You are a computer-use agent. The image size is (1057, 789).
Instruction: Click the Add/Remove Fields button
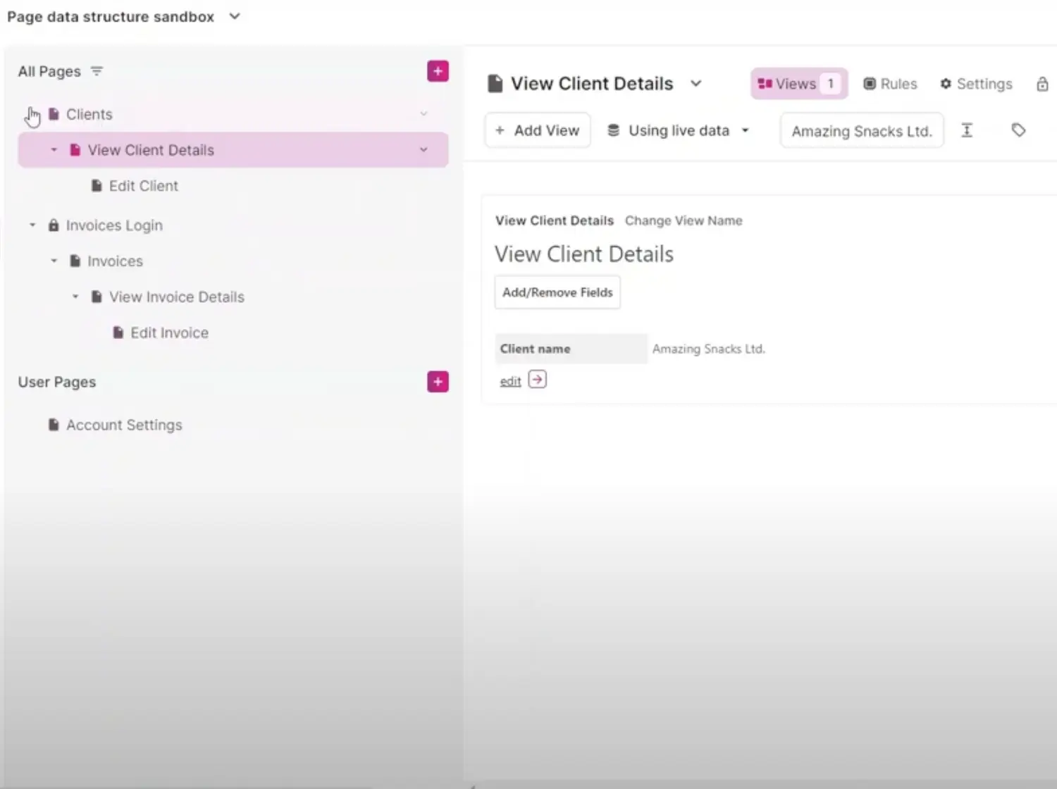557,292
